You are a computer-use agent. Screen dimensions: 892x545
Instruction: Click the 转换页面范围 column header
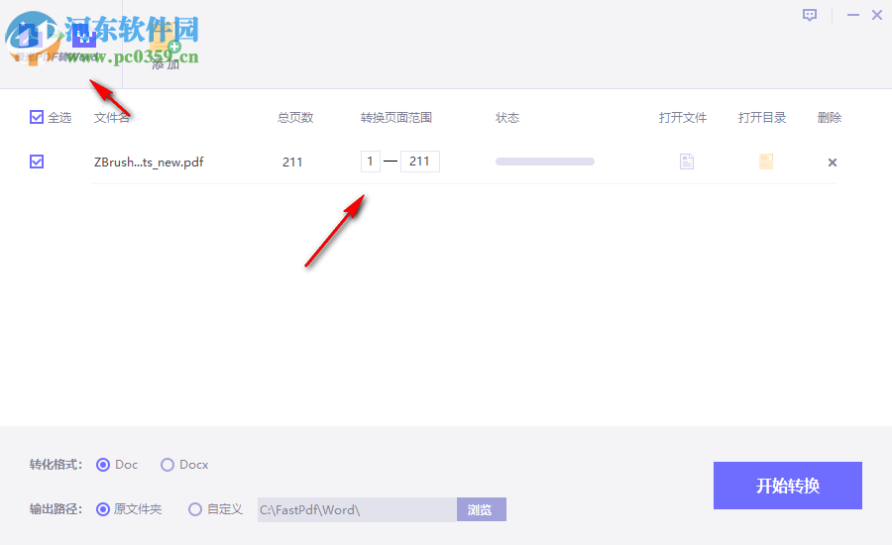pos(395,118)
